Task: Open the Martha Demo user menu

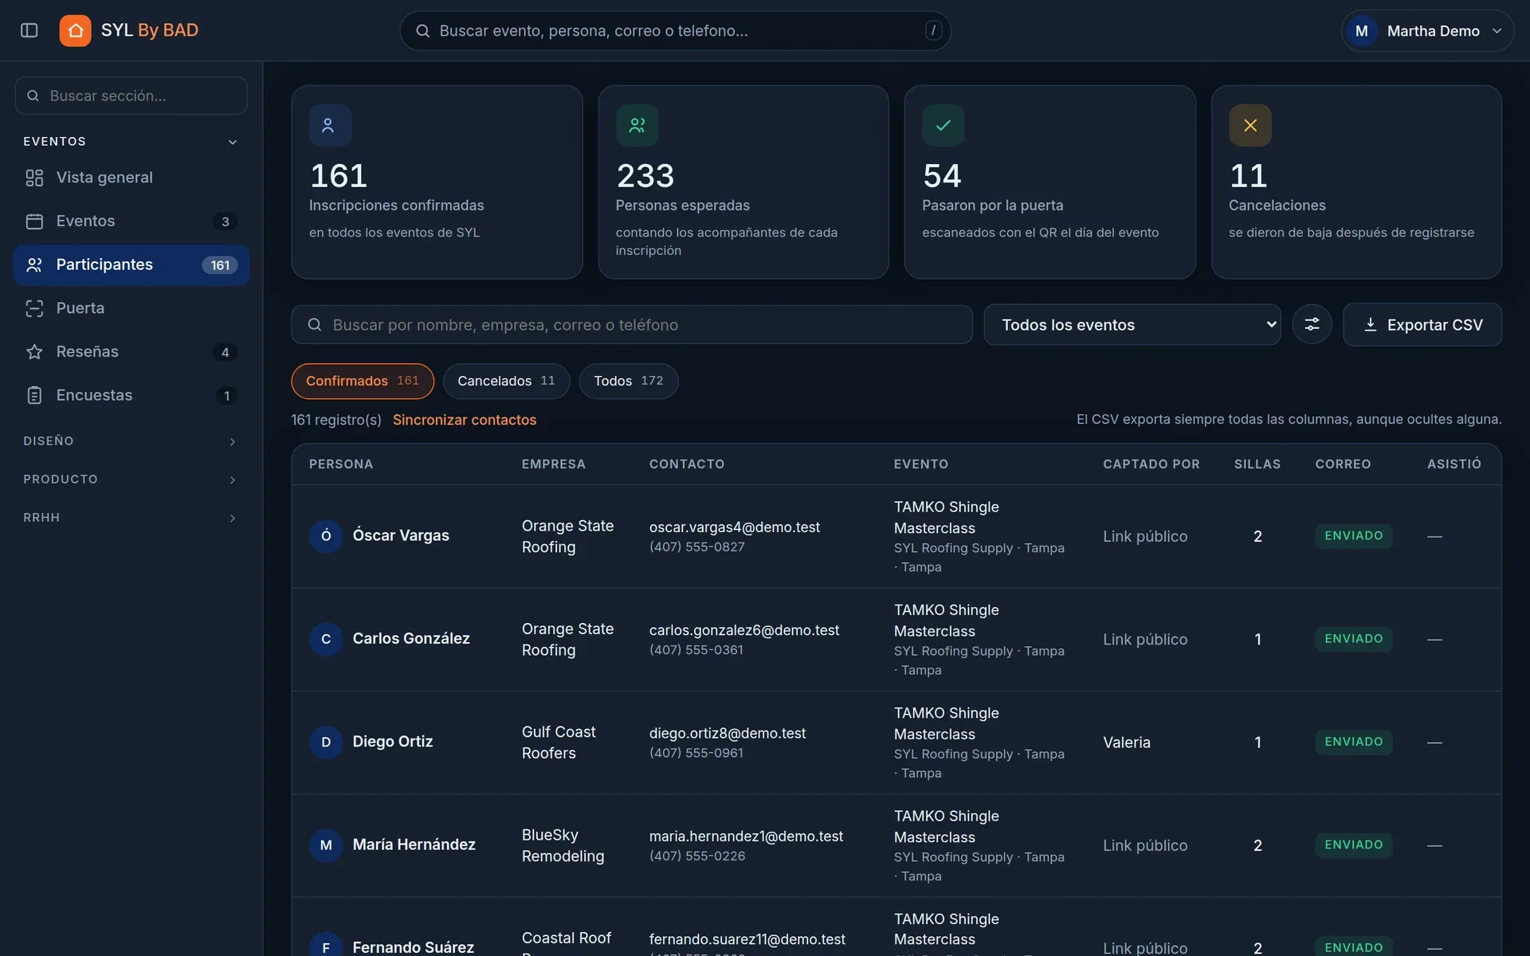Action: pos(1427,31)
